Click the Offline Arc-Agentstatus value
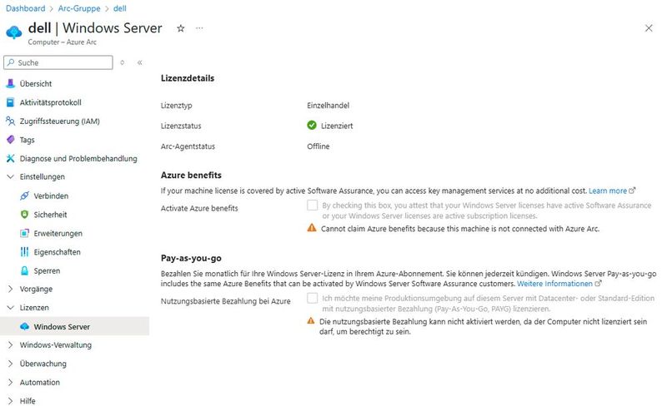Viewport: 667px width, 416px height. tap(318, 146)
